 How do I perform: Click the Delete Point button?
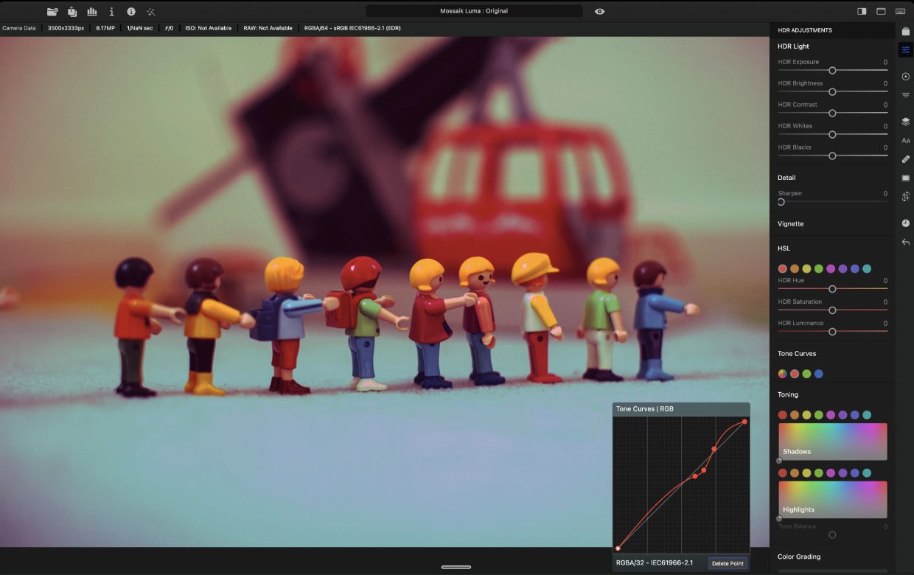pos(728,563)
